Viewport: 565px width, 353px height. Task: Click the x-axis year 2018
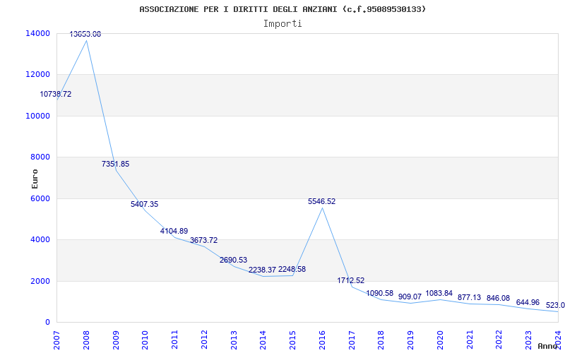(x=381, y=340)
